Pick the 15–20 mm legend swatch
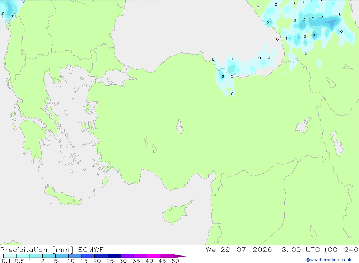Viewport: 359px width, 263px height. click(x=88, y=256)
